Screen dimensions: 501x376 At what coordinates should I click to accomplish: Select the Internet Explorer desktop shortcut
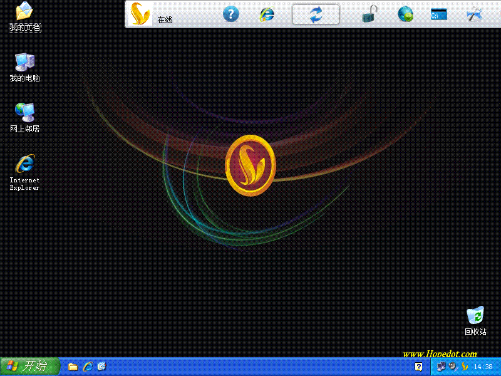pos(24,173)
